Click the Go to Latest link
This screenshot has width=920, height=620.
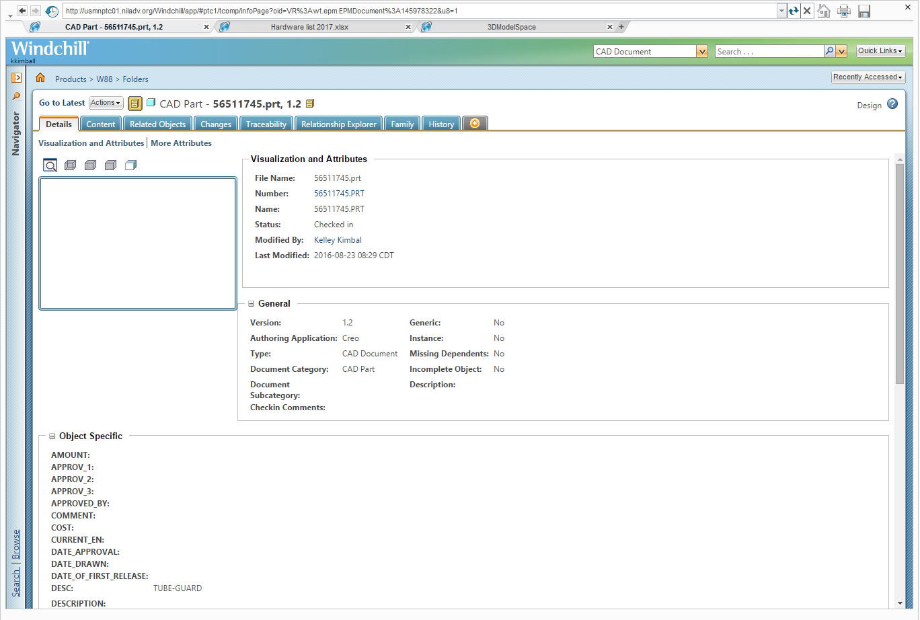click(x=62, y=103)
